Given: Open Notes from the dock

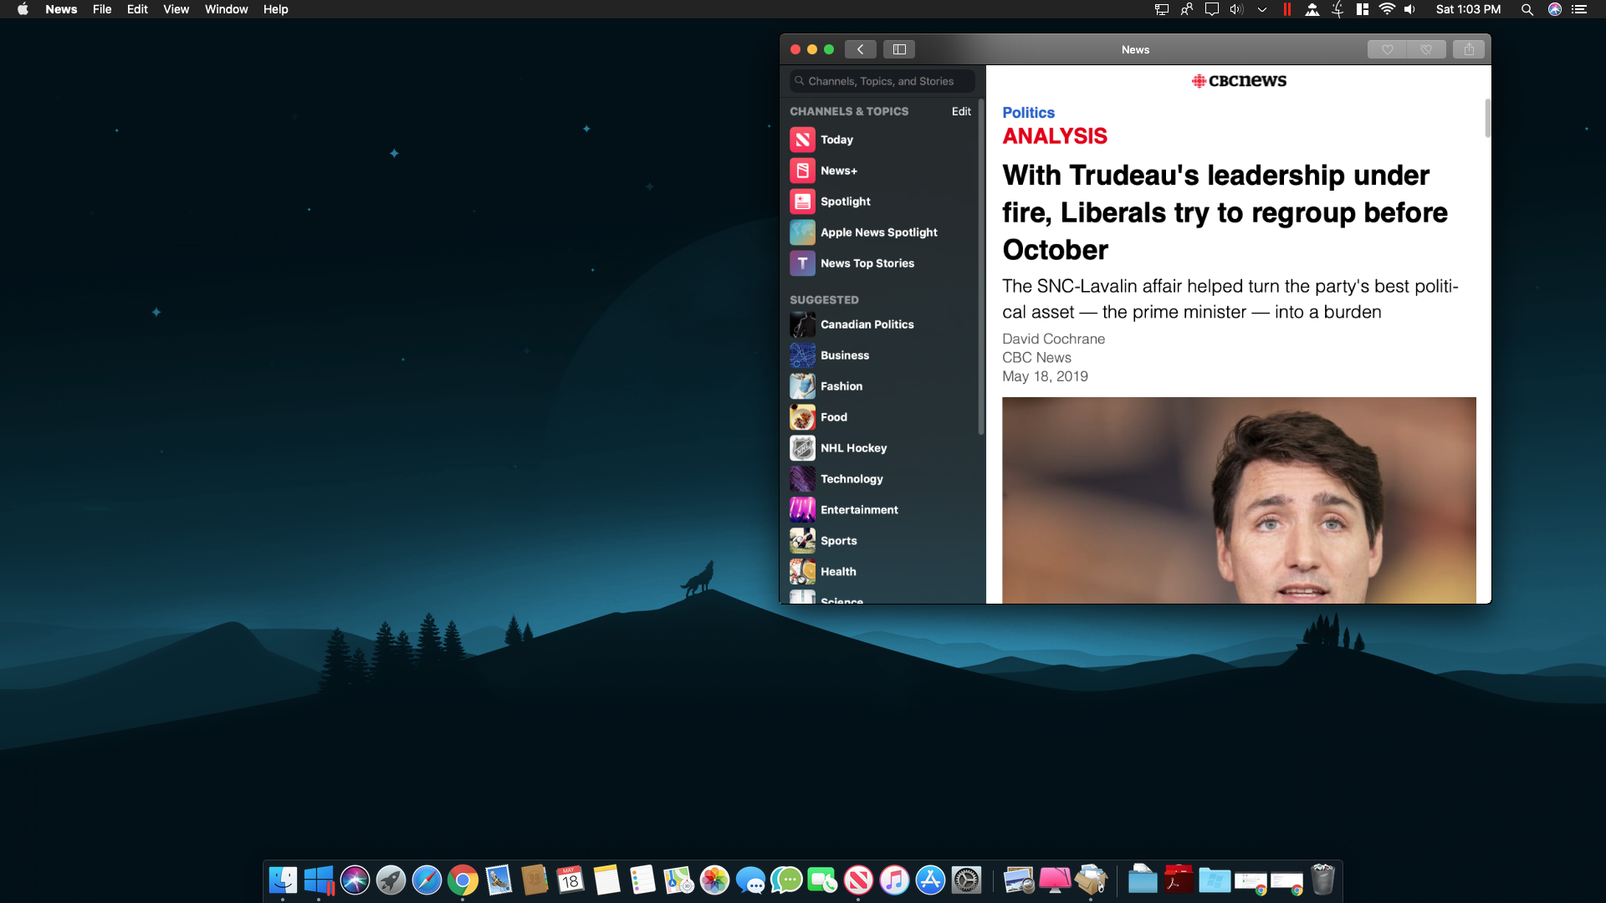Looking at the screenshot, I should click(x=606, y=880).
